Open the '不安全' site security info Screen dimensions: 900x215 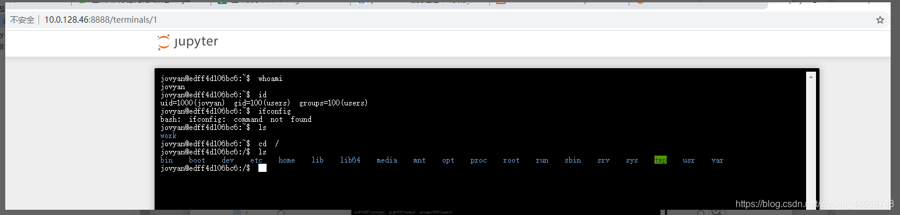[x=22, y=20]
